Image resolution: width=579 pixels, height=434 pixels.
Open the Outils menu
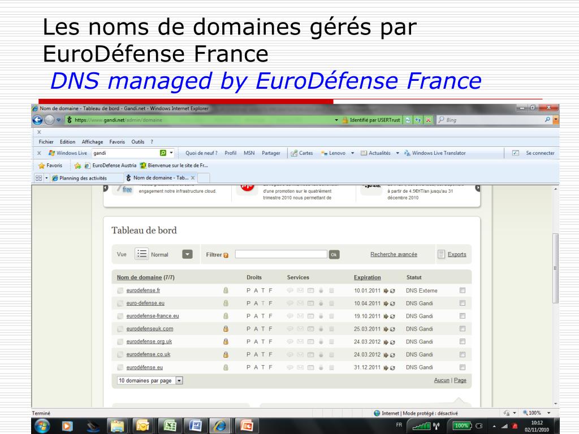pyautogui.click(x=138, y=142)
